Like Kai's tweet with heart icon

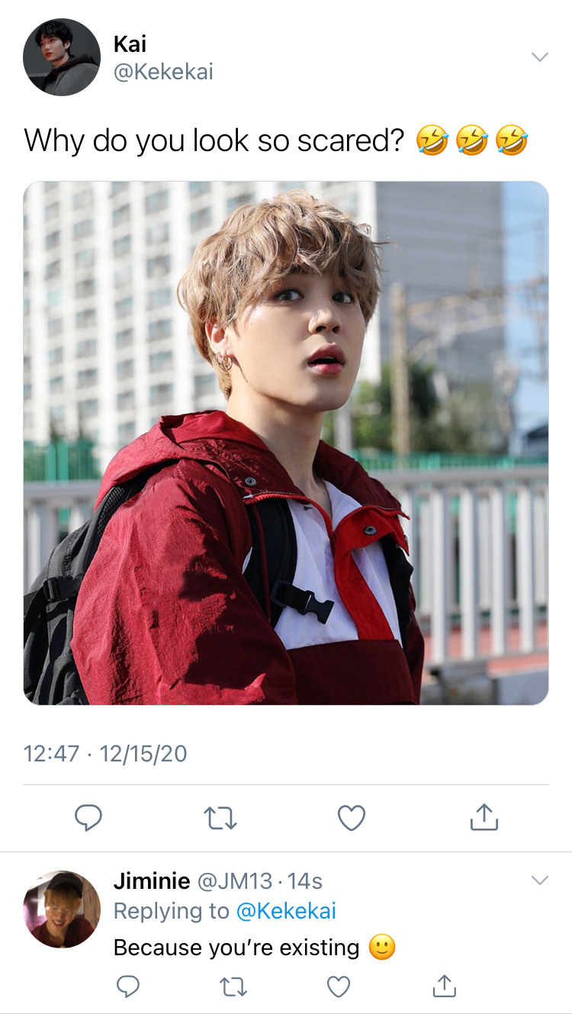point(352,818)
